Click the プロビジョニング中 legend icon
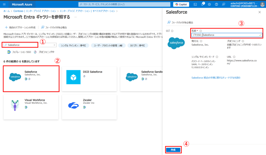Viewport: 266px width, 155px height. (35, 52)
